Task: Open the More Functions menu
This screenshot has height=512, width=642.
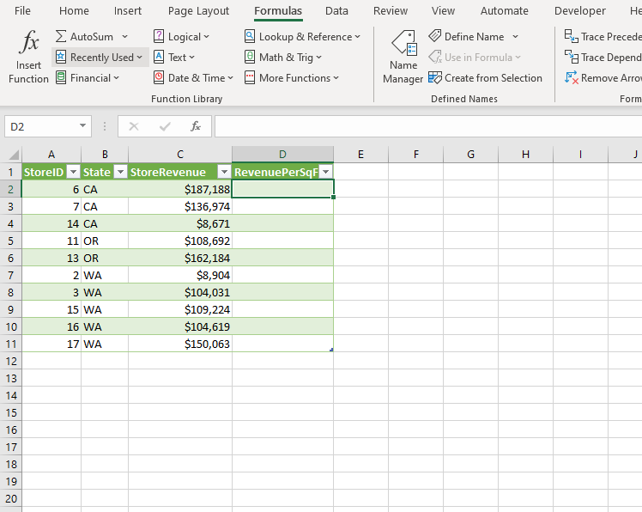Action: tap(292, 77)
